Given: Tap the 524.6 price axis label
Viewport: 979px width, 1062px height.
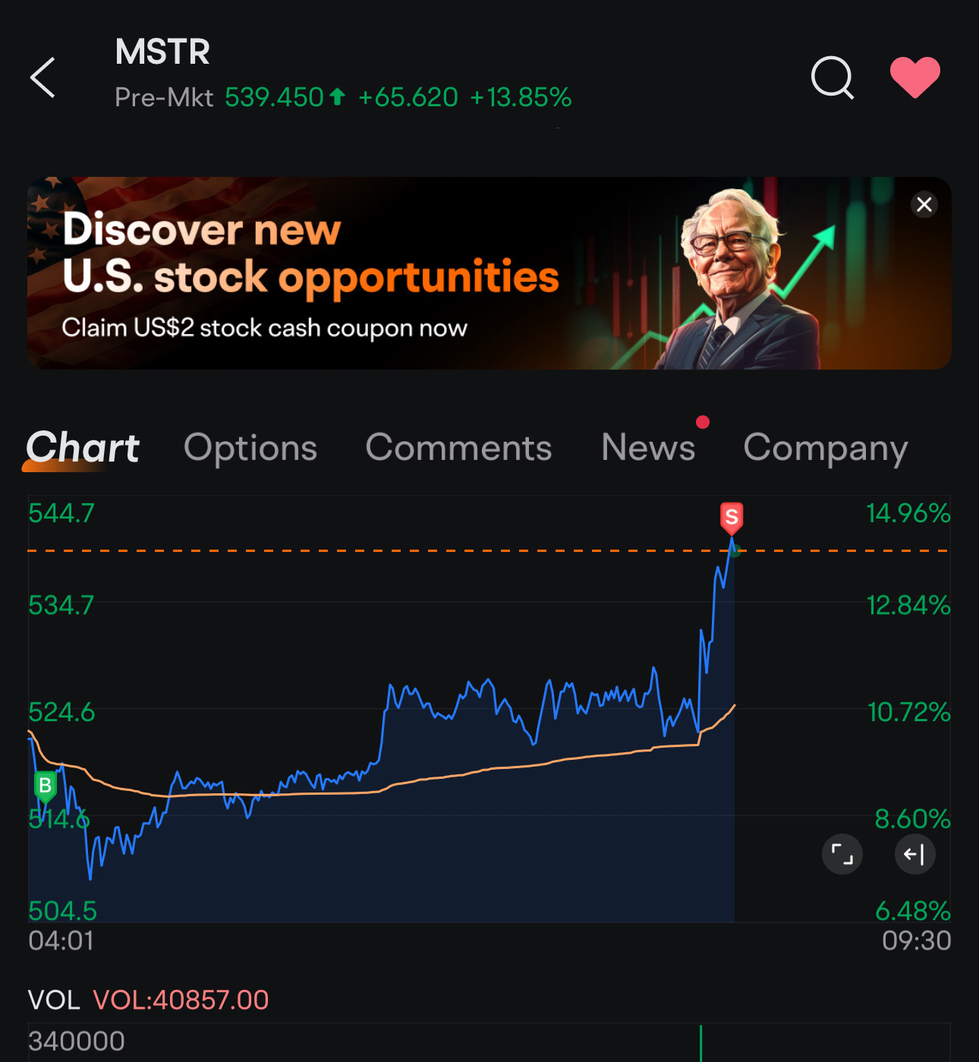Looking at the screenshot, I should [61, 712].
